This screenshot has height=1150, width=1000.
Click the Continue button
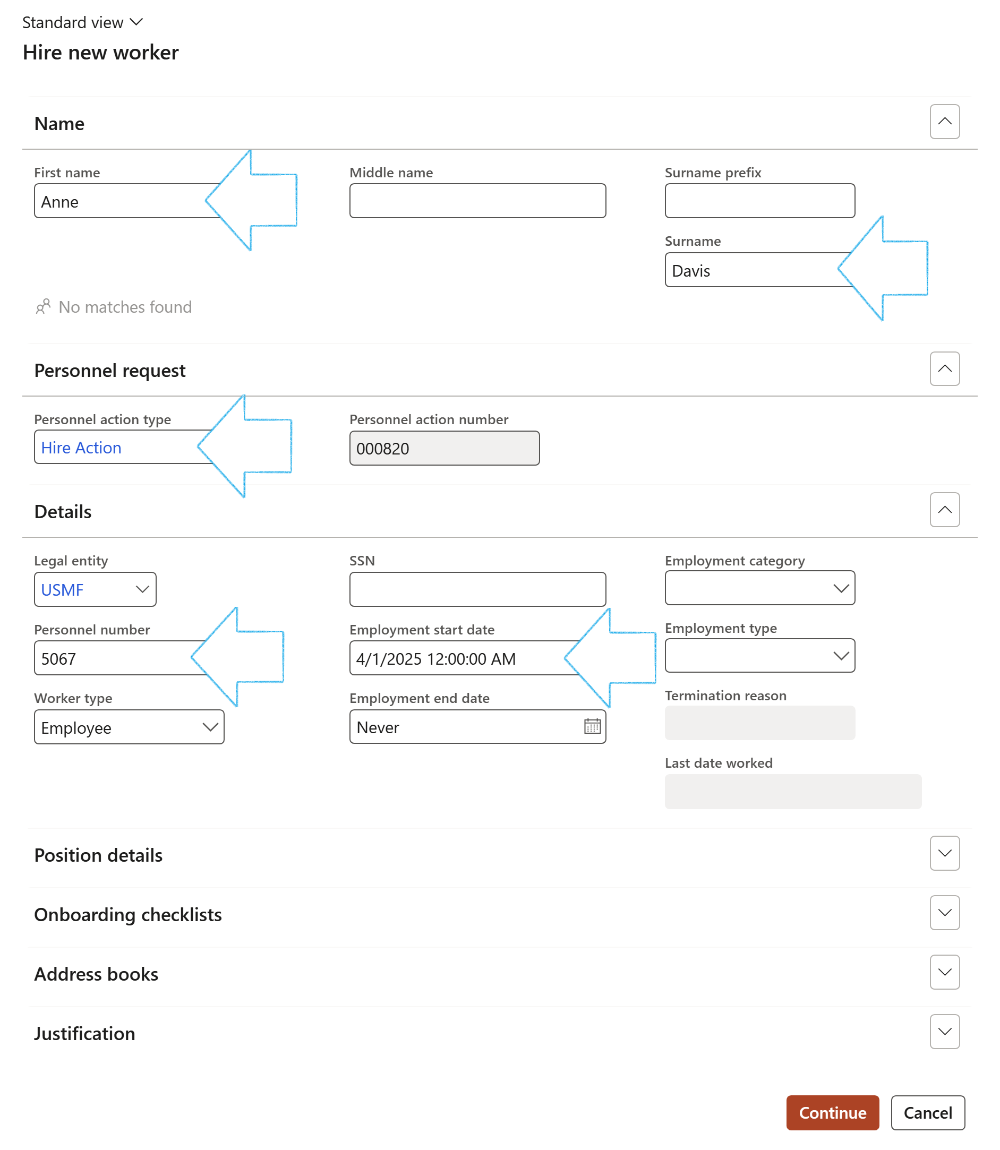pos(833,1113)
